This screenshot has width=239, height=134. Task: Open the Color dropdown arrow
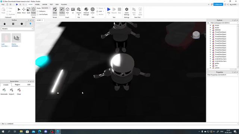(93, 15)
